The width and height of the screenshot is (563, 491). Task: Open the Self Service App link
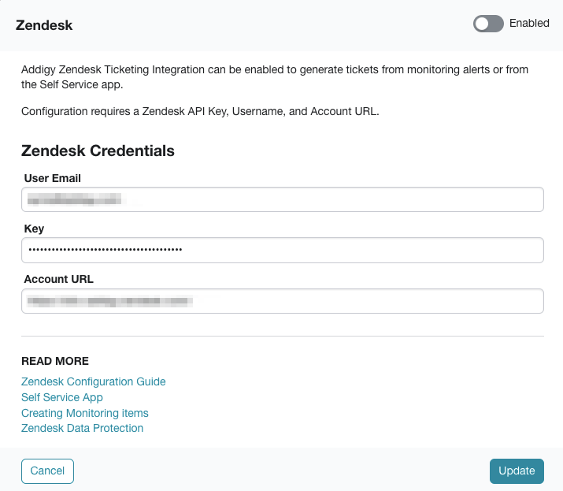tap(62, 397)
